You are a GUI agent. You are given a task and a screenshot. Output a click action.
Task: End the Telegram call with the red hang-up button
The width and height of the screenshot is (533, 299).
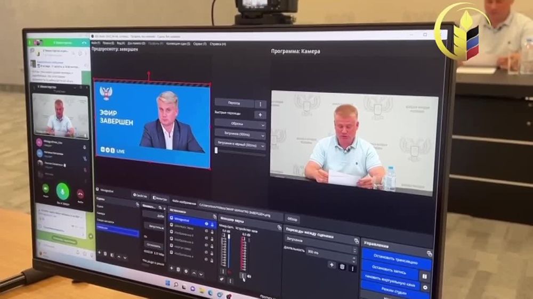[80, 194]
